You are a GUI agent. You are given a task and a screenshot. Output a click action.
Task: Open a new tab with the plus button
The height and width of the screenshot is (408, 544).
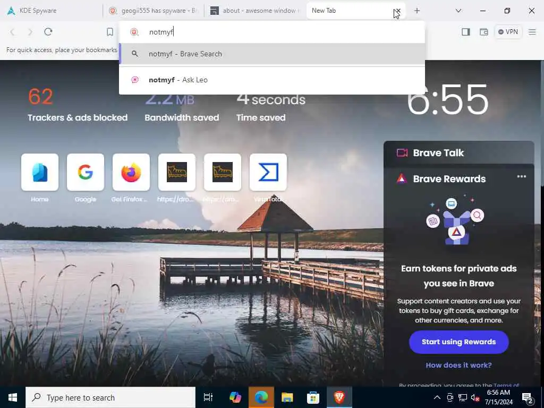point(417,11)
